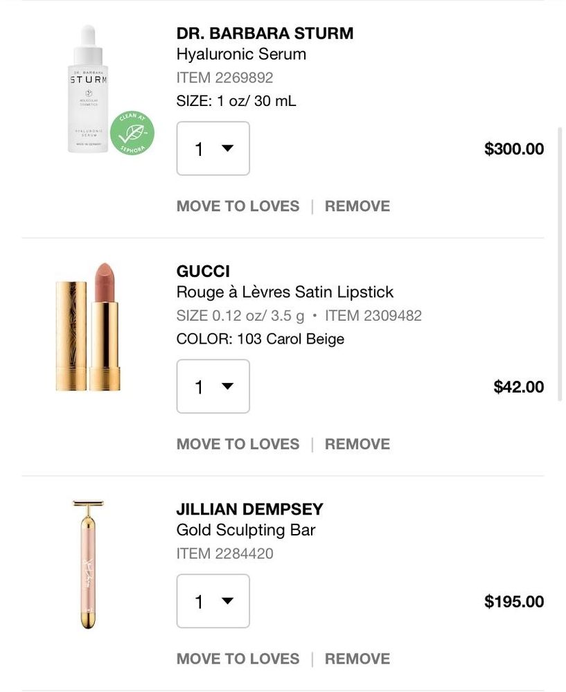Screen dimensions: 566x692
Task: Click the Clean at Sephora badge icon
Action: 132,133
